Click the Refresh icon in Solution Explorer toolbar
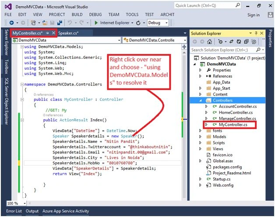Image resolution: width=275 pixels, height=217 pixels. pyautogui.click(x=239, y=42)
